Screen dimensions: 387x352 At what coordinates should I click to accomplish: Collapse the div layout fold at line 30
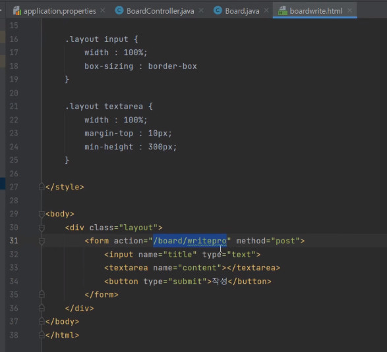42,228
